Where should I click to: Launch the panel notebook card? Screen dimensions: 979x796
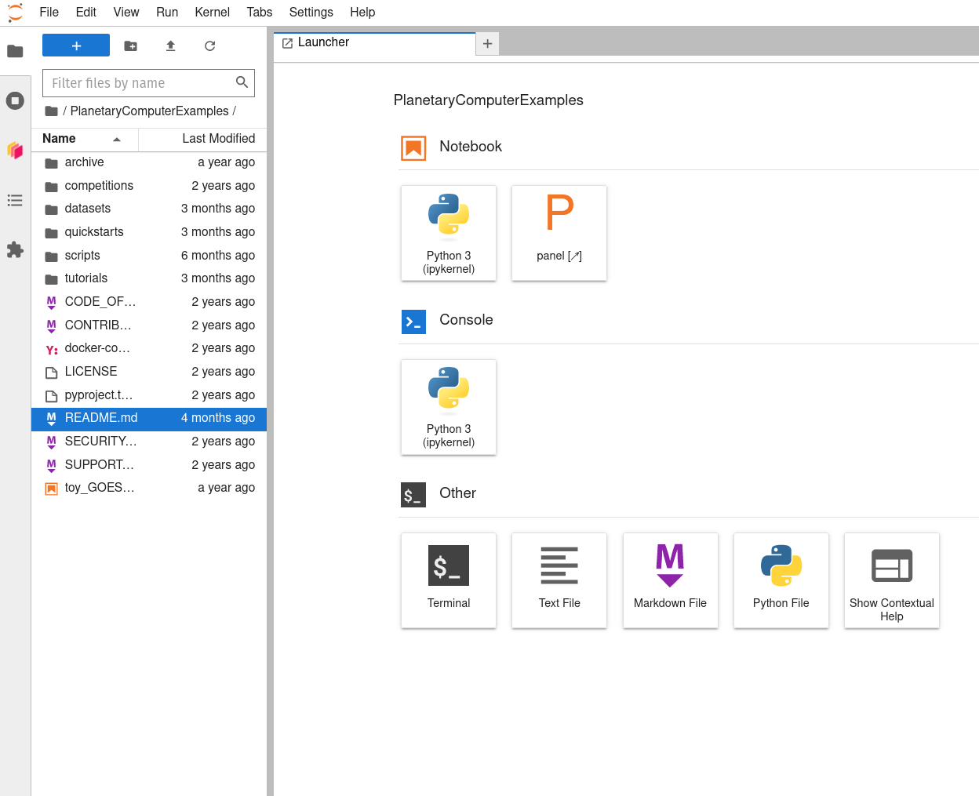559,233
